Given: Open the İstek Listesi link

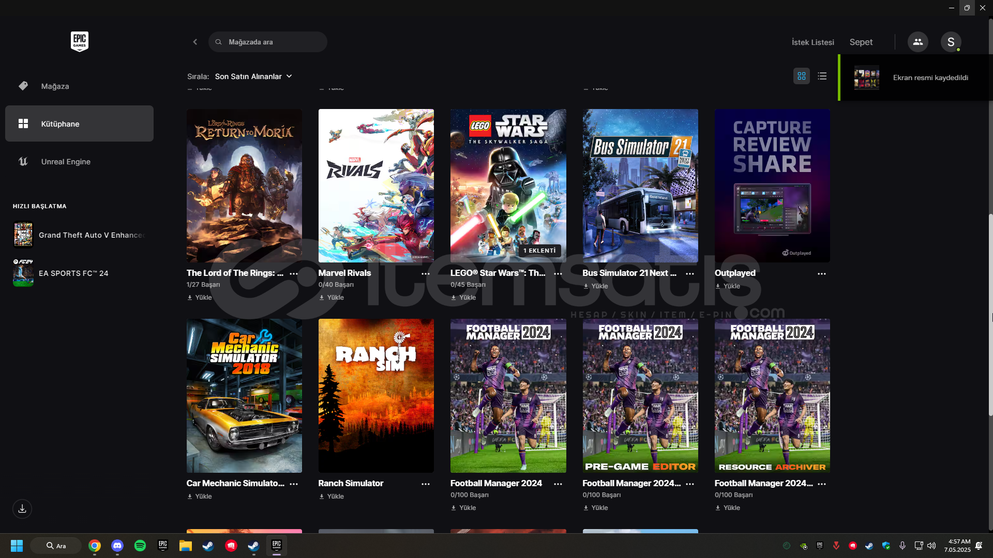Looking at the screenshot, I should coord(813,42).
